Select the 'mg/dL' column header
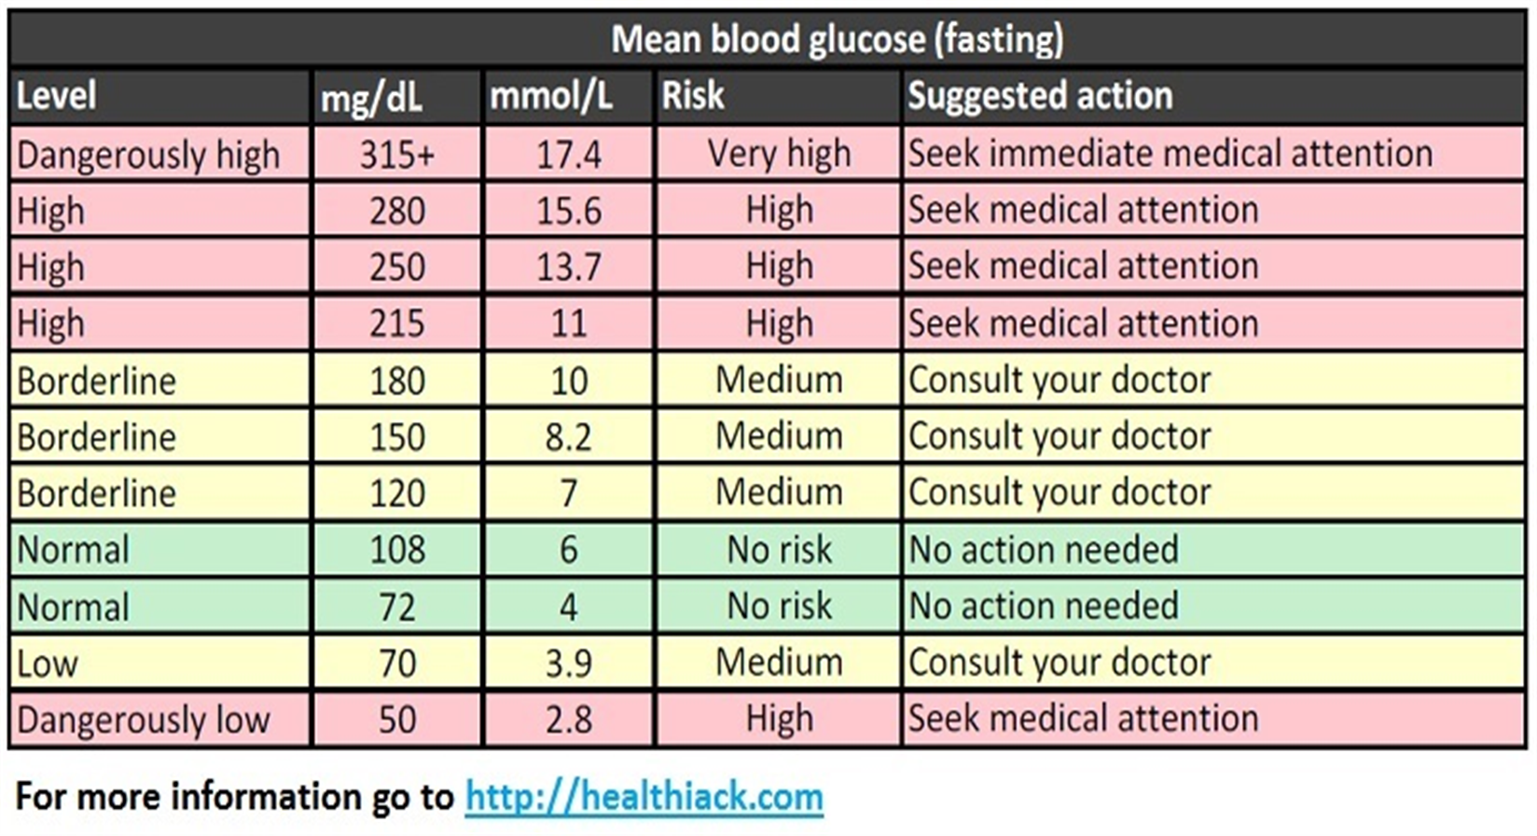 [372, 98]
